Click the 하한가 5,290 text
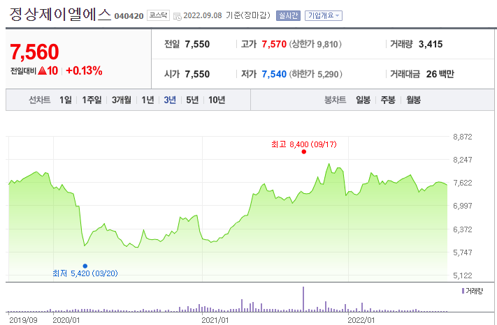This screenshot has height=325, width=497. pos(315,74)
